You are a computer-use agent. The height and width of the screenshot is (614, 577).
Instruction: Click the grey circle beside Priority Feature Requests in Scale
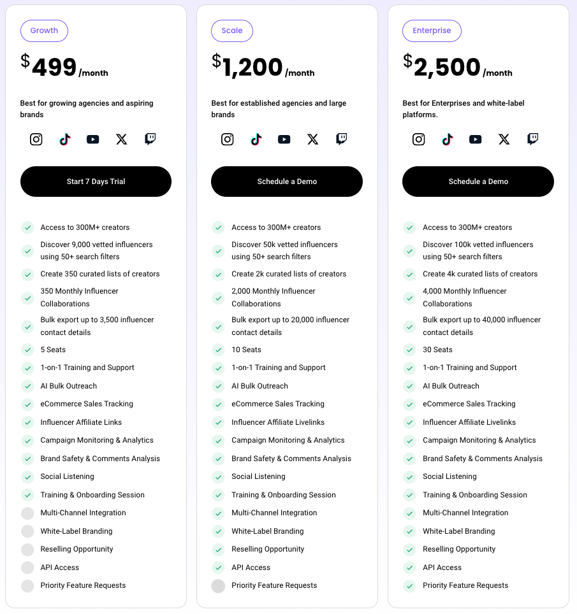tap(218, 585)
